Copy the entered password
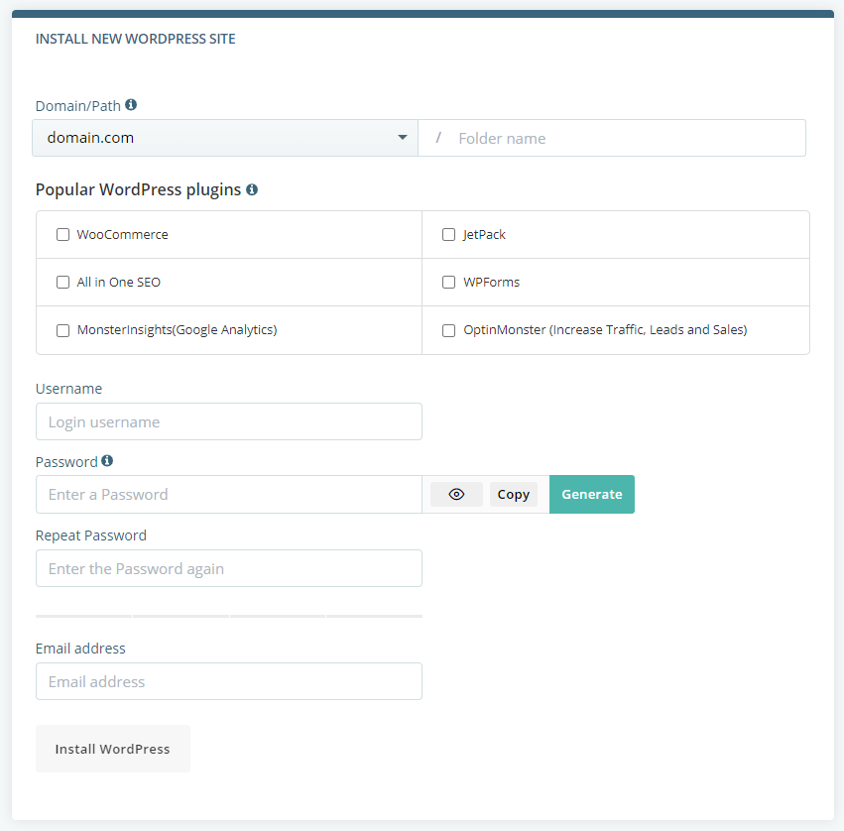Viewport: 844px width, 831px height. 513,494
